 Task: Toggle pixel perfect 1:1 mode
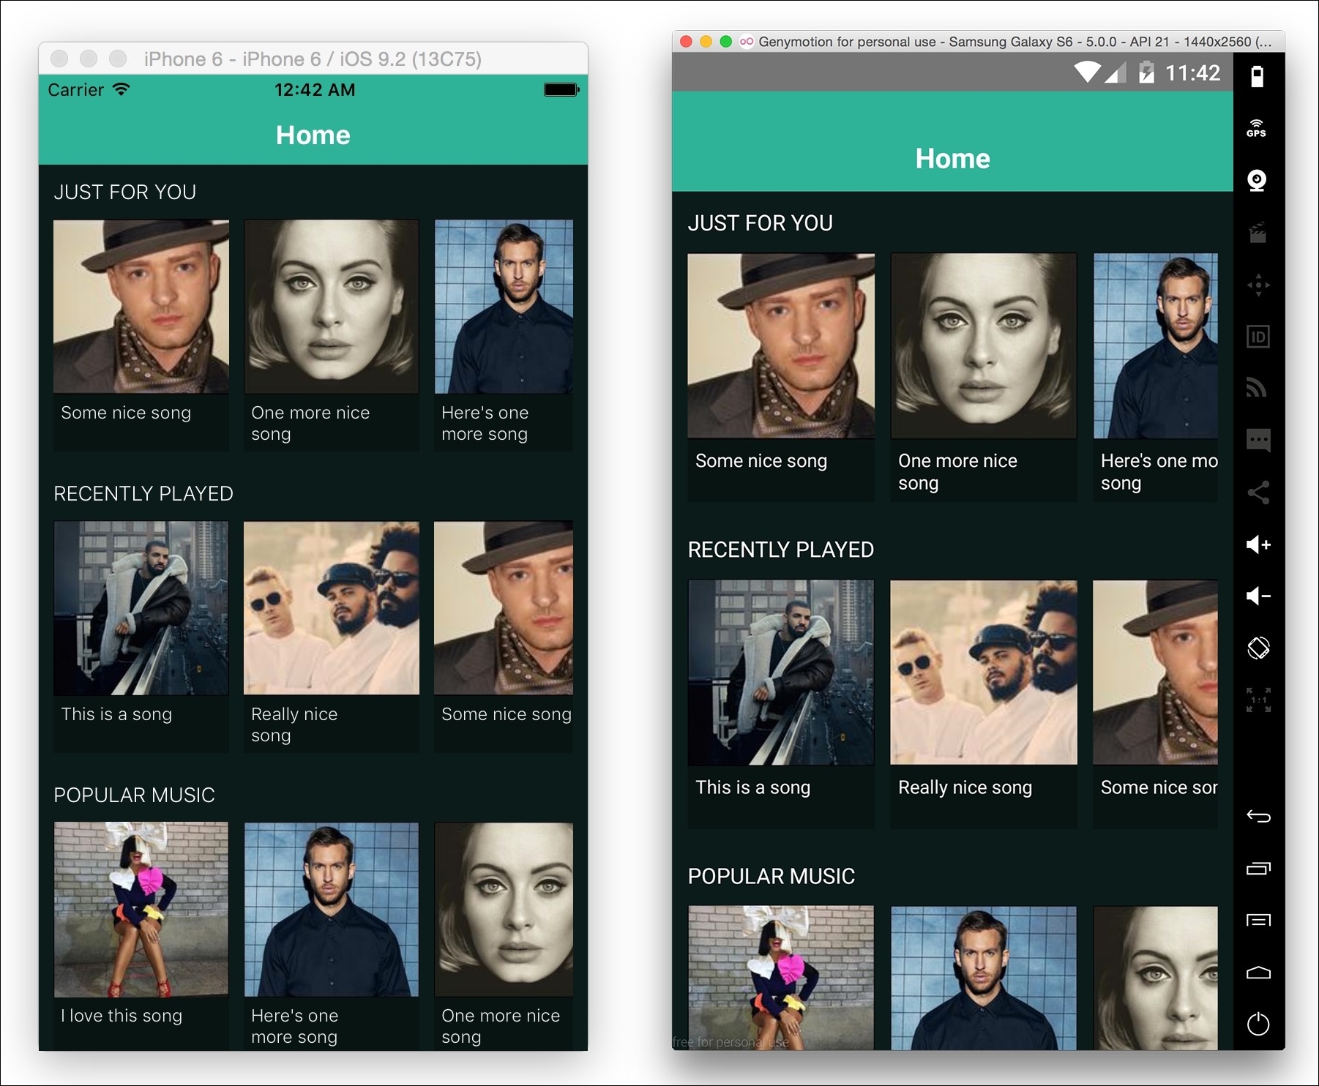(1258, 700)
